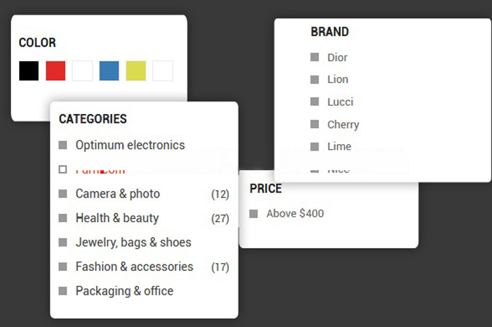Check the Optimum electronics checkbox
Image resolution: width=492 pixels, height=327 pixels.
(63, 145)
